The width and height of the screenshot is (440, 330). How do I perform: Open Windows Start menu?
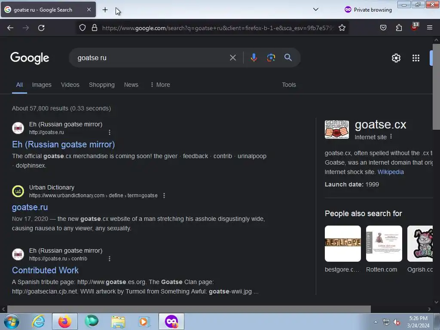(12, 321)
